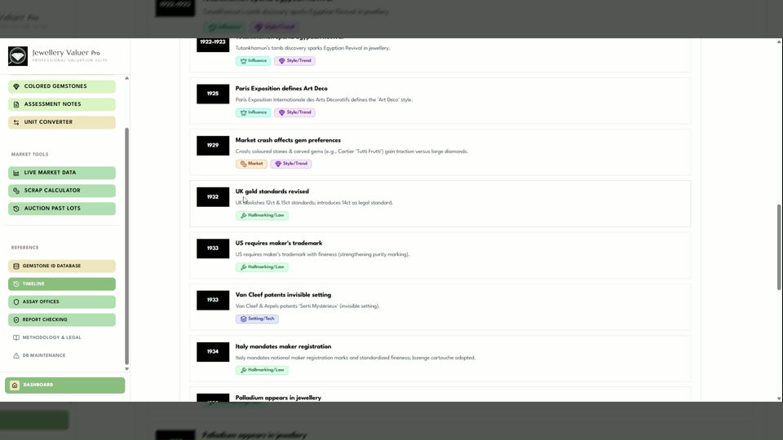Click the Assessment Notes document icon
The image size is (783, 440).
point(16,104)
